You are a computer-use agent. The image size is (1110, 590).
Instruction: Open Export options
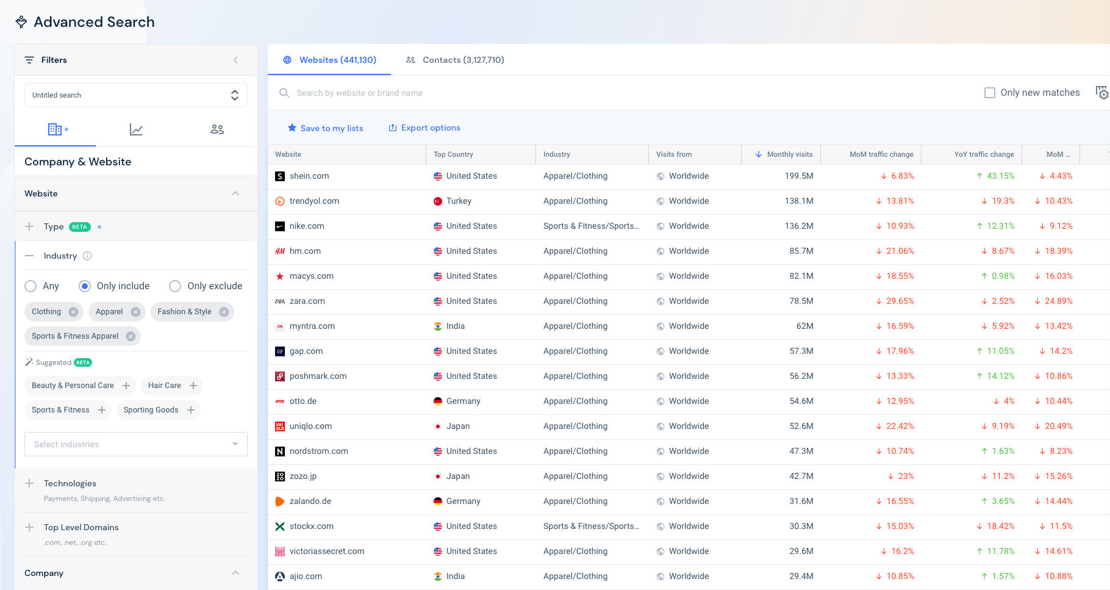point(424,128)
